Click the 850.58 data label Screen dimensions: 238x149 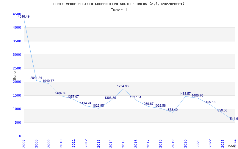pyautogui.click(x=222, y=110)
